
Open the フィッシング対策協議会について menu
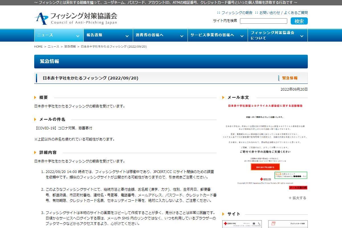coord(278,35)
